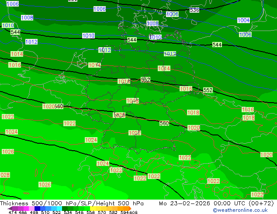Click the legend value 486
The height and width of the screenshot is (214, 277).
23,212
